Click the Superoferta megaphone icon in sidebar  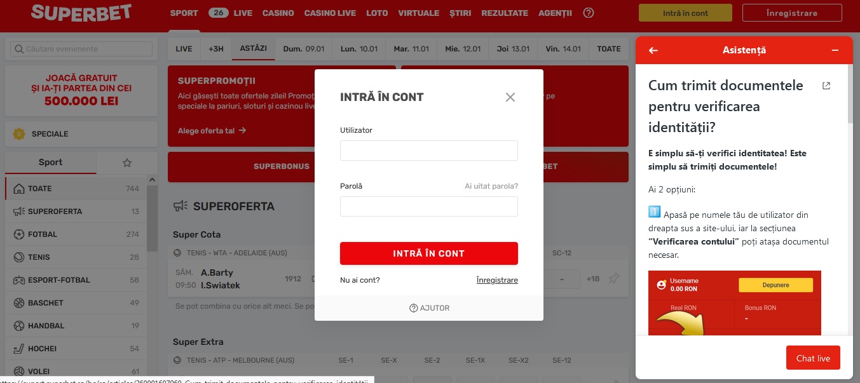click(x=18, y=212)
